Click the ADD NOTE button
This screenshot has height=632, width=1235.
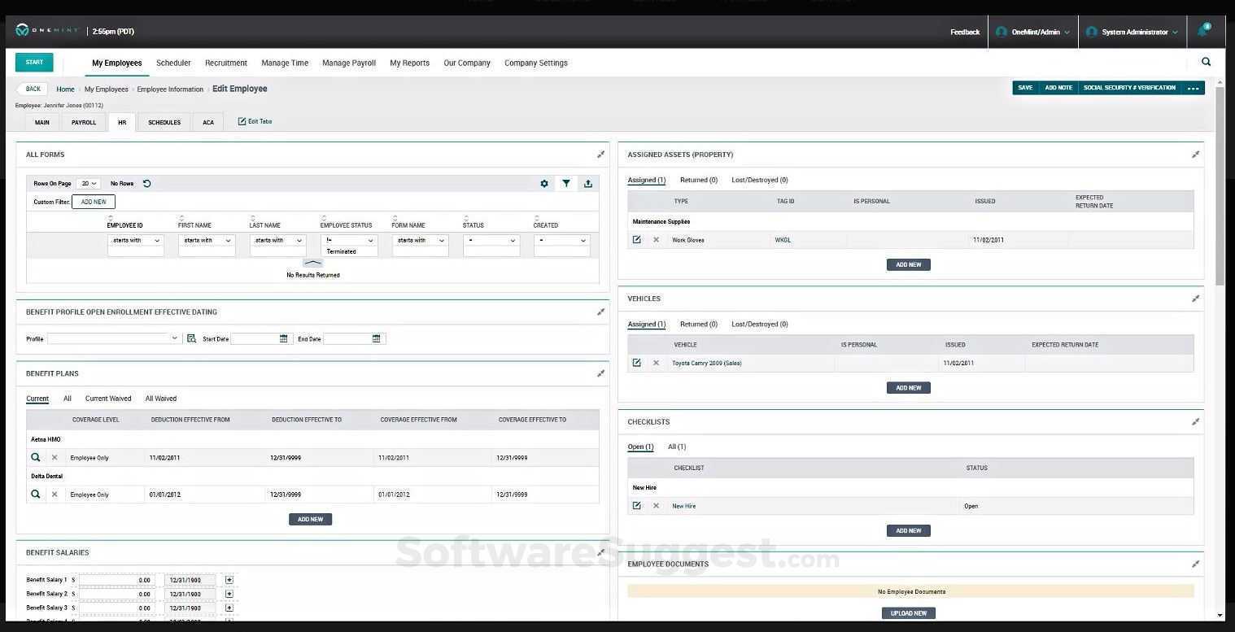coord(1058,88)
